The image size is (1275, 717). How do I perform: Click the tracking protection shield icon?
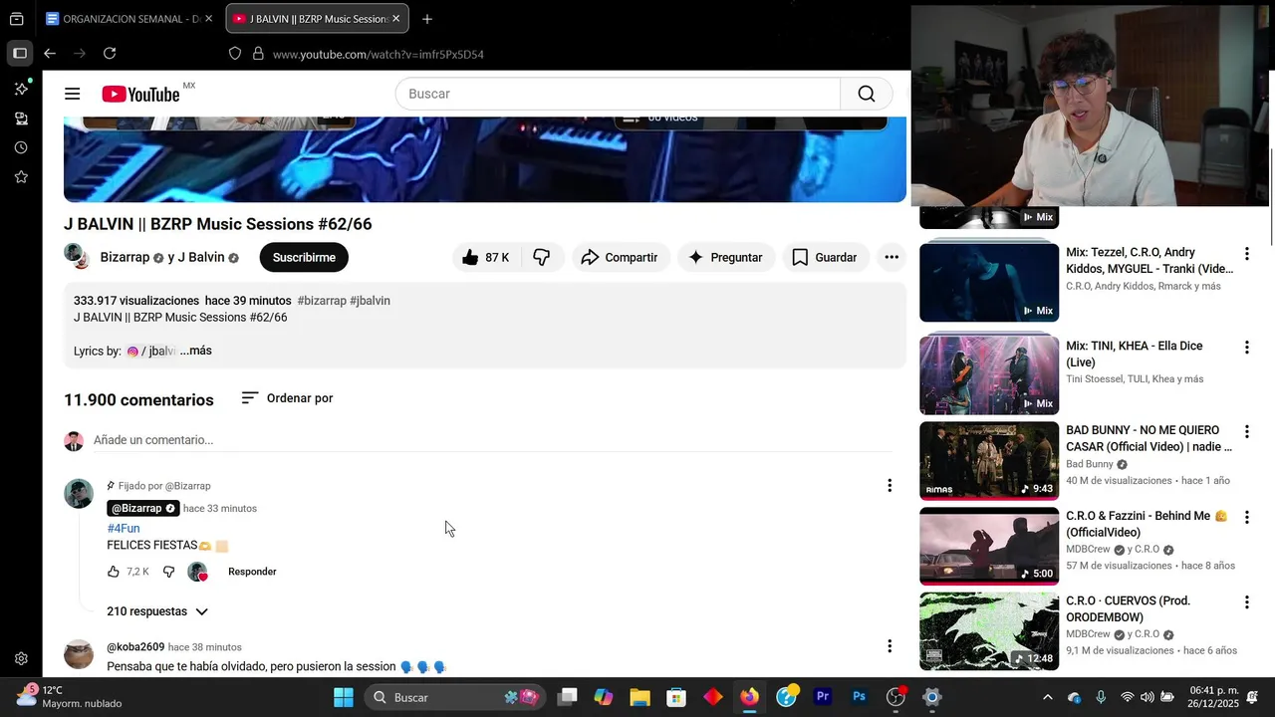[x=235, y=54]
